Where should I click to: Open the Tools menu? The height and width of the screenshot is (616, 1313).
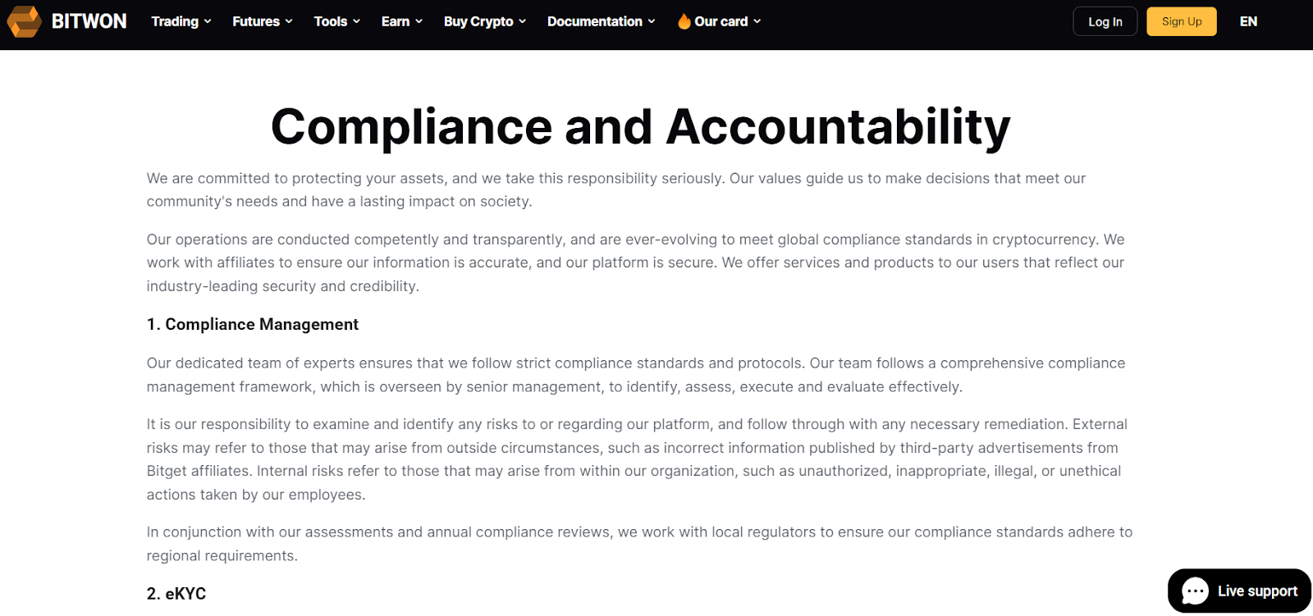point(336,21)
